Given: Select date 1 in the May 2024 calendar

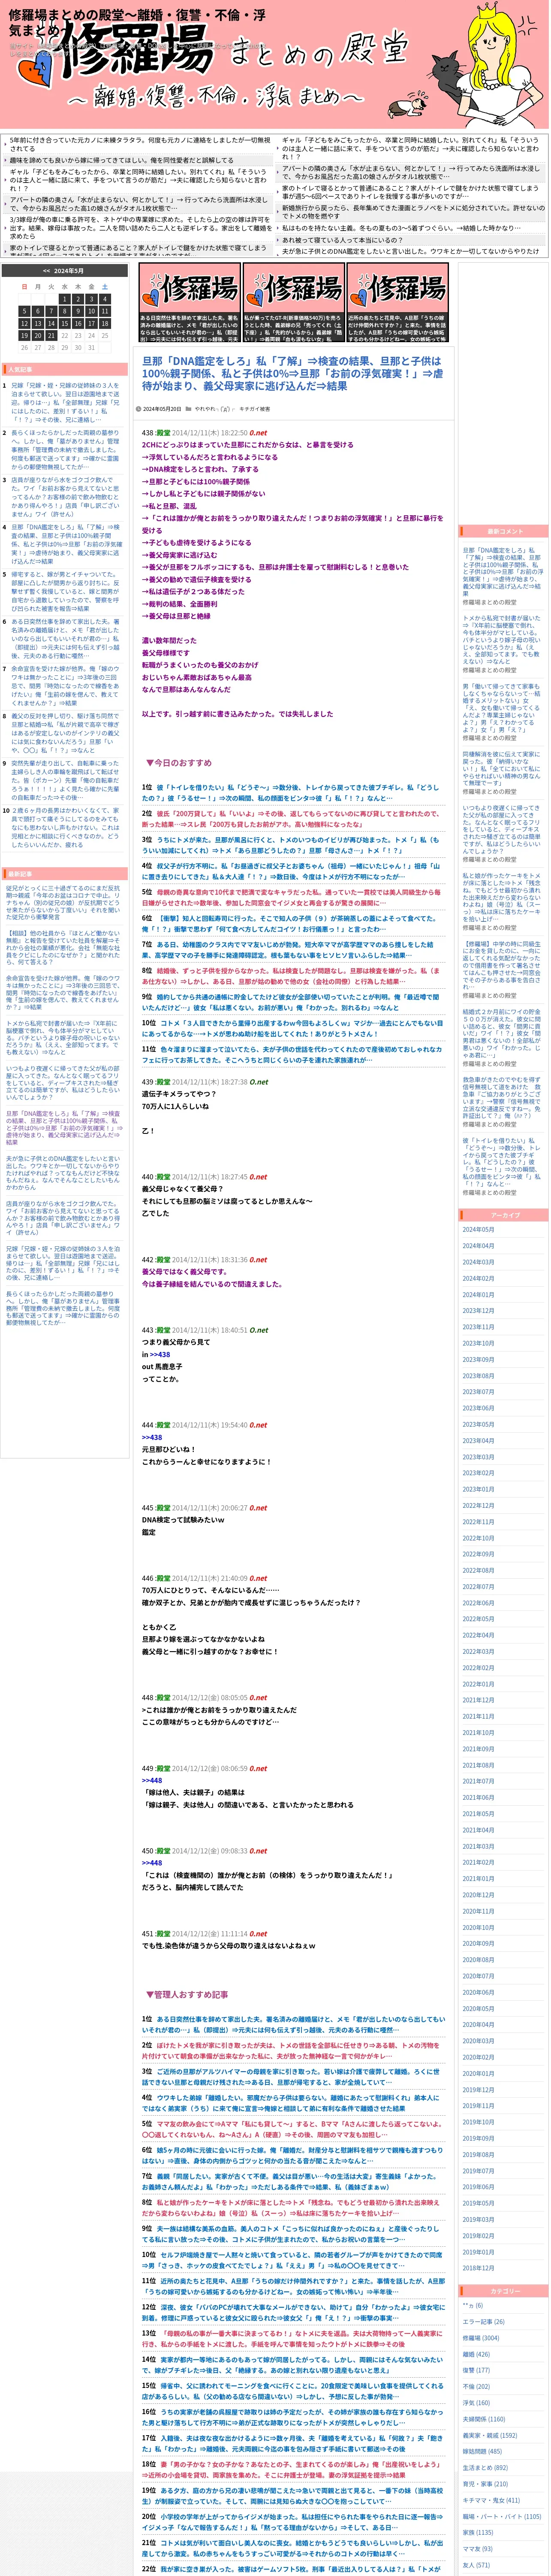Looking at the screenshot, I should pos(64,299).
